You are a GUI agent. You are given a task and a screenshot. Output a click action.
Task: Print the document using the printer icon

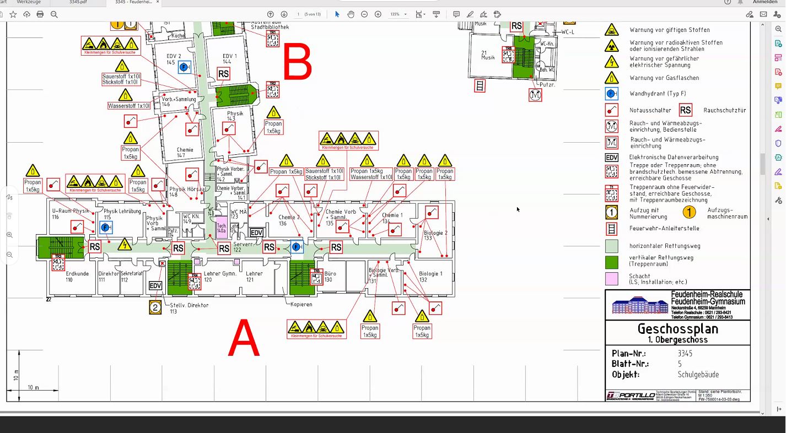pyautogui.click(x=40, y=14)
